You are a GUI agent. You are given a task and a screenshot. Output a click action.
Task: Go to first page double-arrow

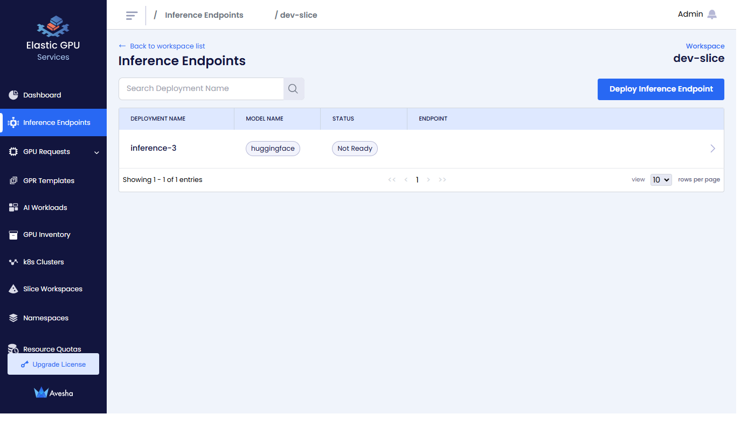[392, 180]
